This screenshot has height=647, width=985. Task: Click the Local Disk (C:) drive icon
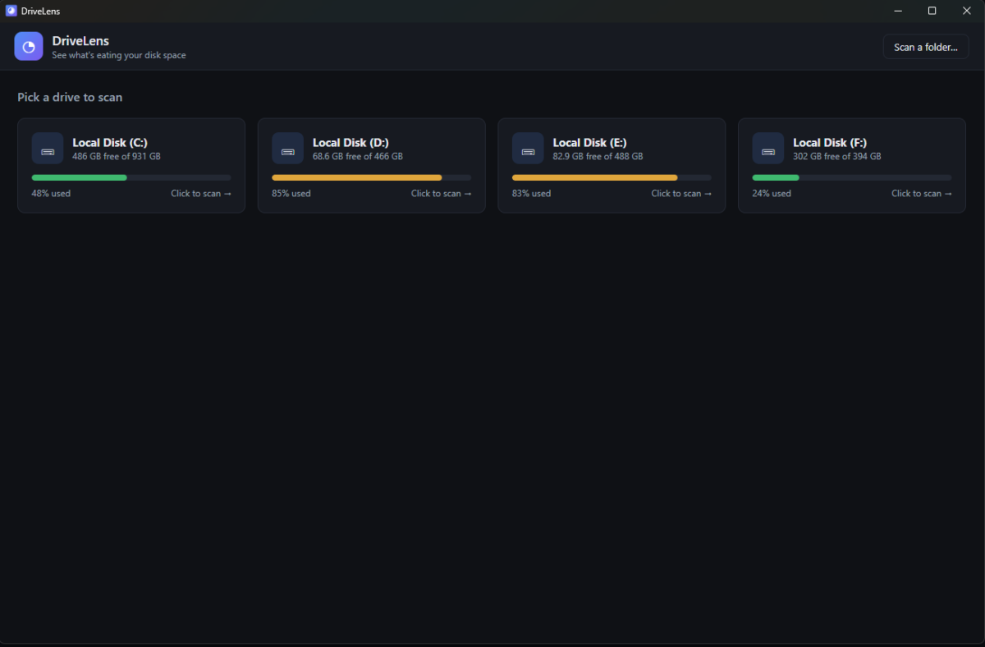[48, 149]
